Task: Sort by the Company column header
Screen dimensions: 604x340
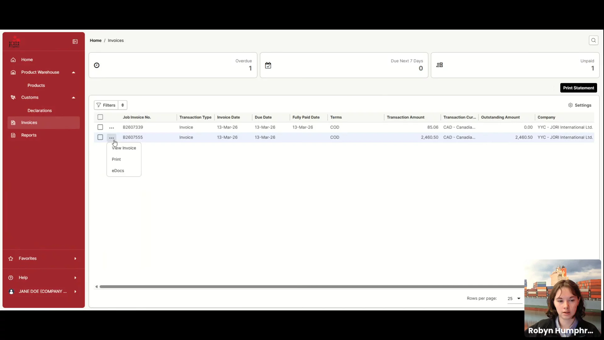Action: (x=546, y=117)
